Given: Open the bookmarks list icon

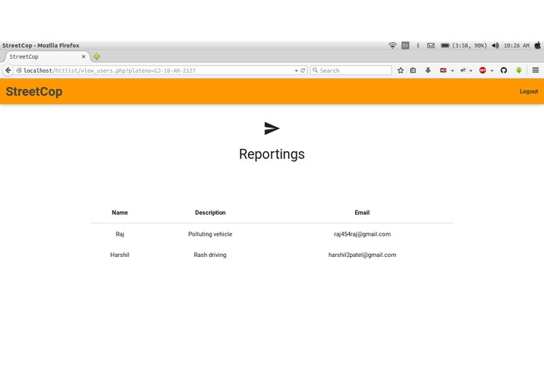Looking at the screenshot, I should [x=413, y=71].
